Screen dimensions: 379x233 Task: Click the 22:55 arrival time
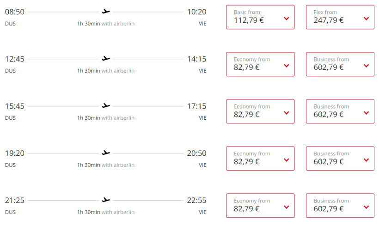[196, 201]
